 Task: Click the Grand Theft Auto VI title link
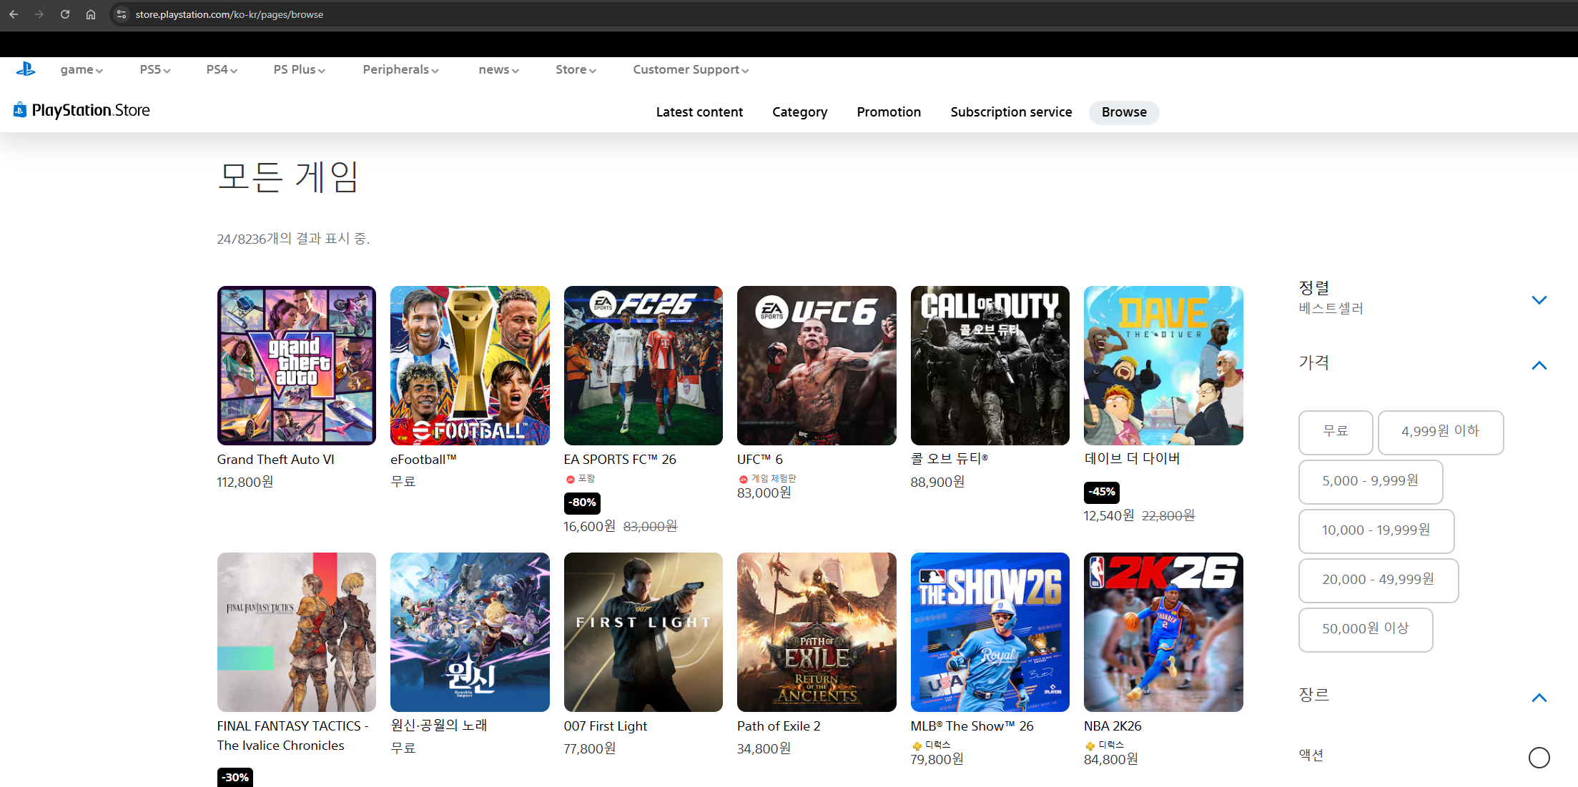tap(276, 460)
